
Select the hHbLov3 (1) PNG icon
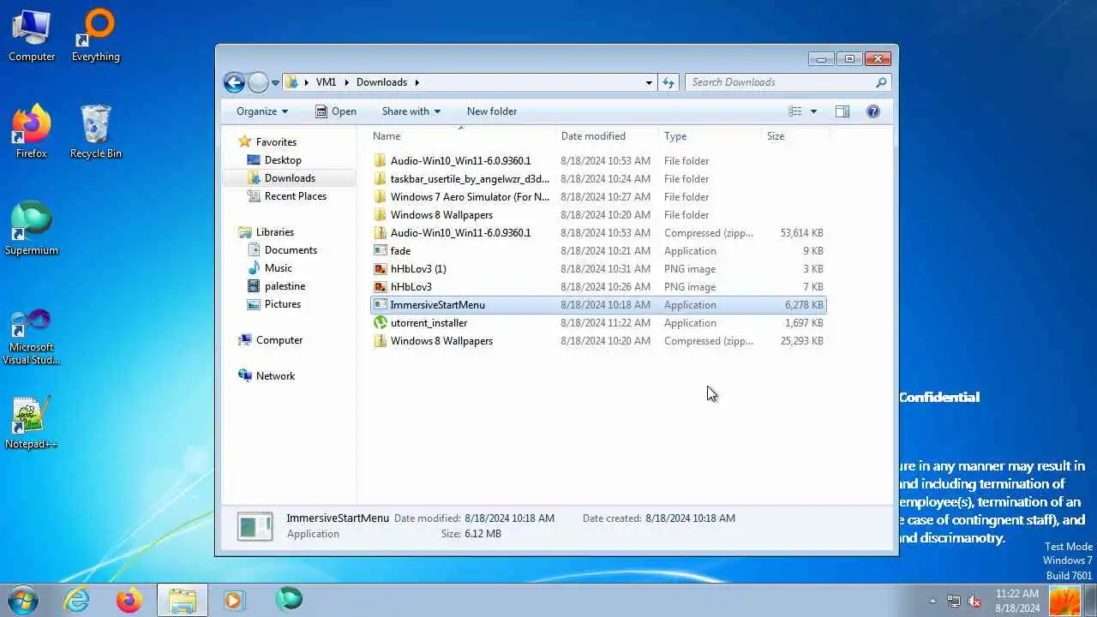click(381, 269)
